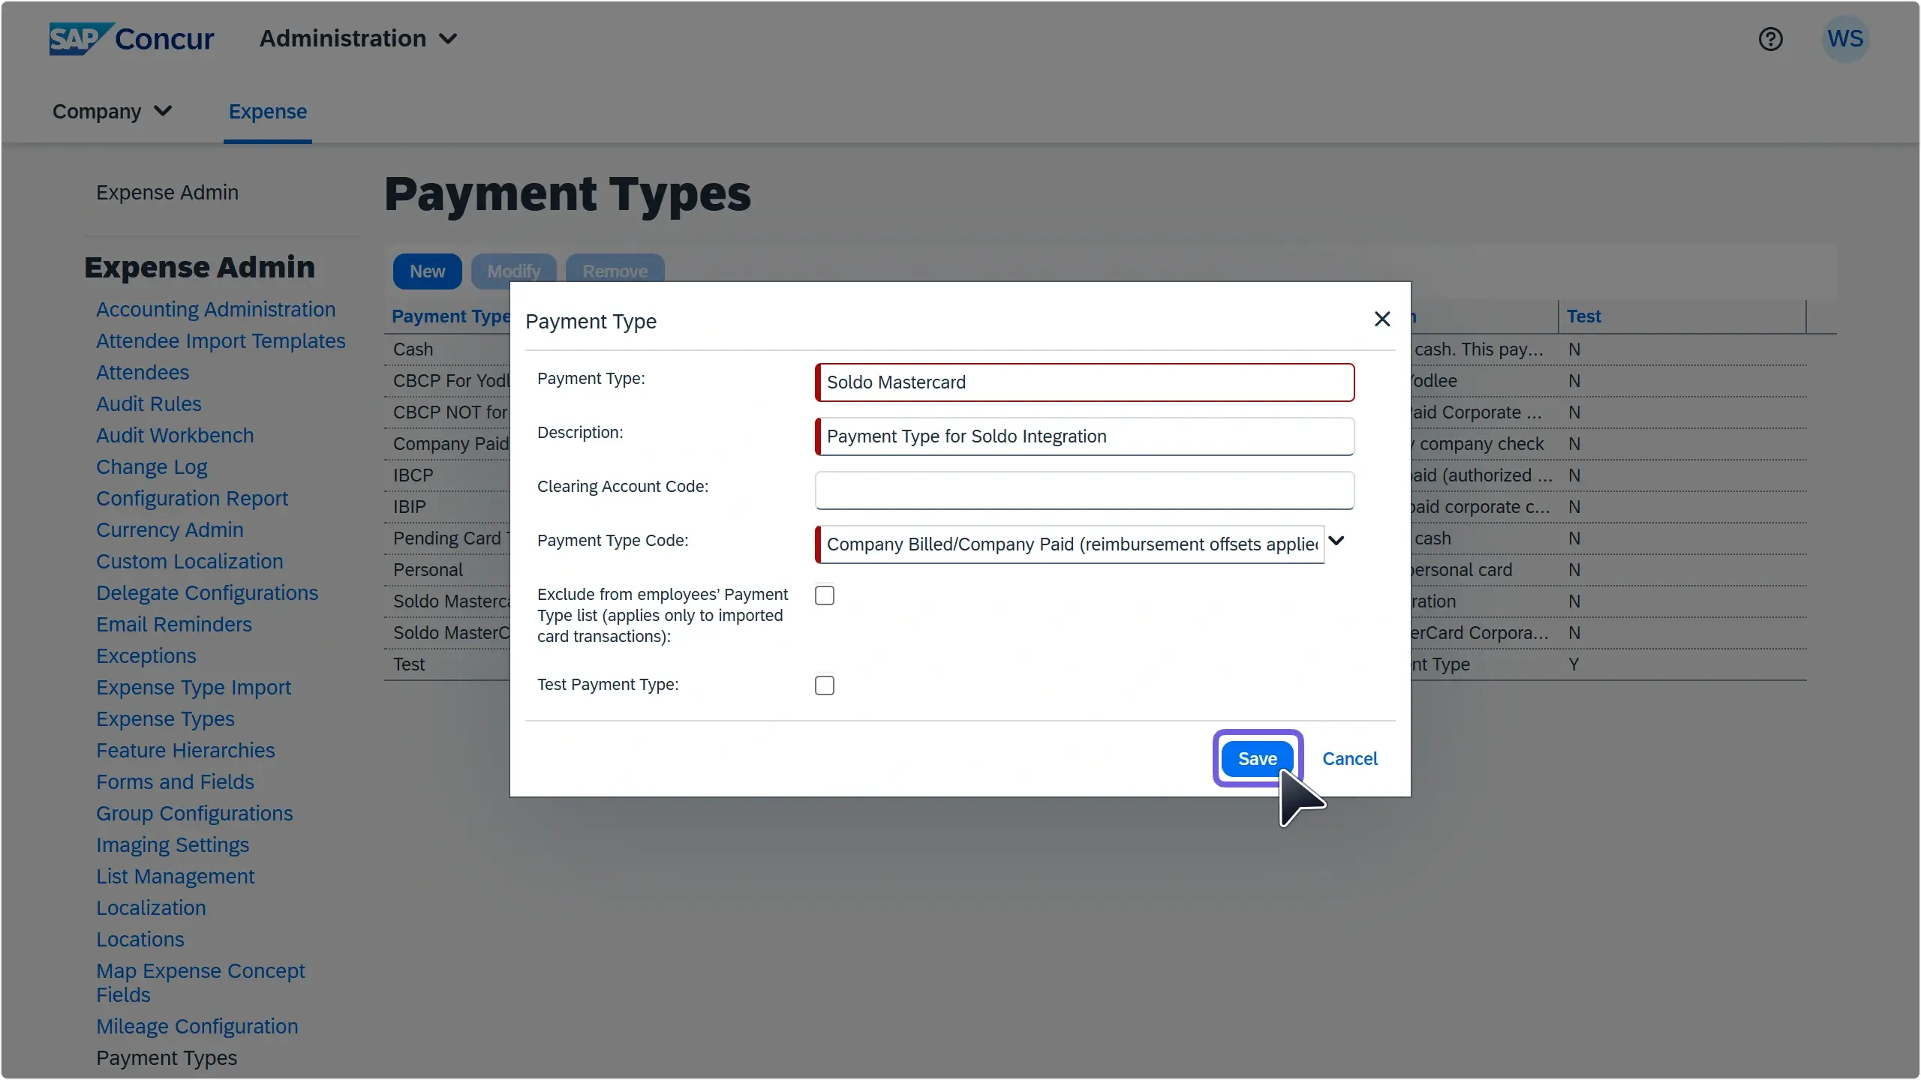Click the Y value in Test row
Viewport: 1921px width, 1080px height.
coord(1574,664)
